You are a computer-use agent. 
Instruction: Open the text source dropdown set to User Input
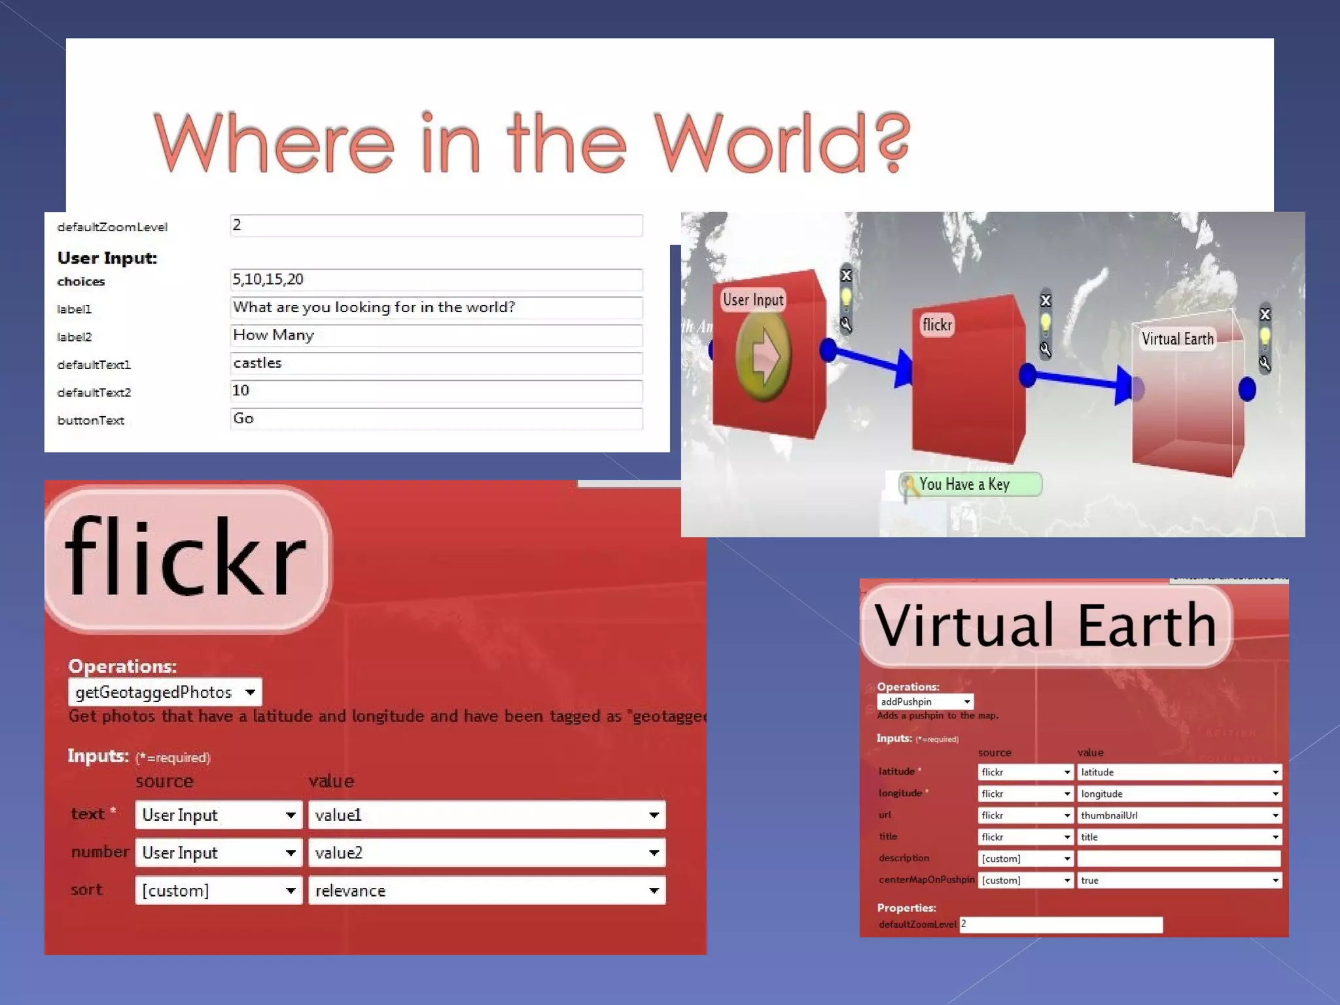(x=218, y=815)
